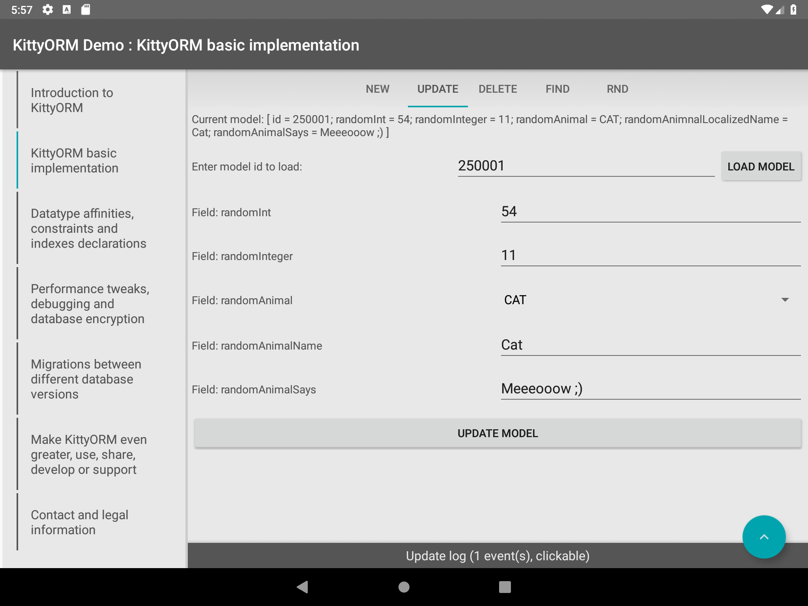Tap the battery charging icon
808x606 pixels.
[x=793, y=9]
